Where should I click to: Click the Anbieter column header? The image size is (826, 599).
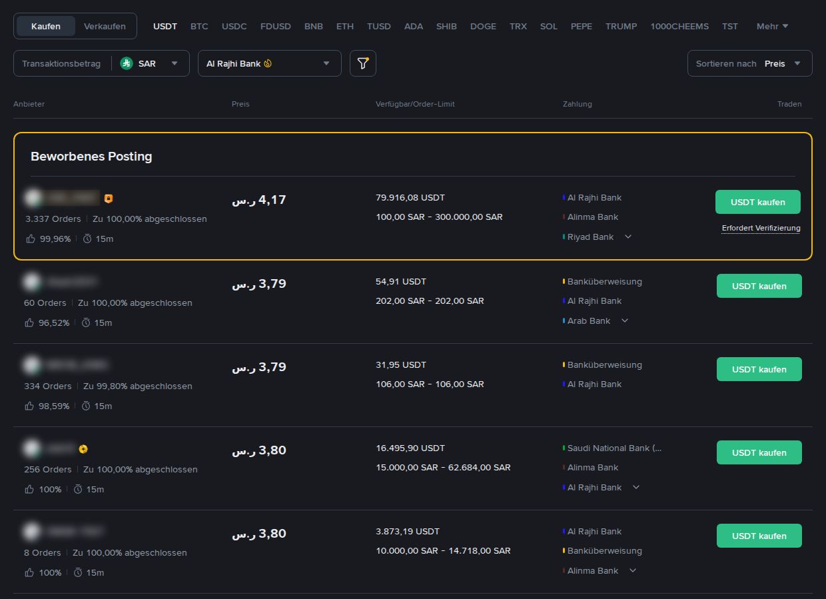click(29, 104)
